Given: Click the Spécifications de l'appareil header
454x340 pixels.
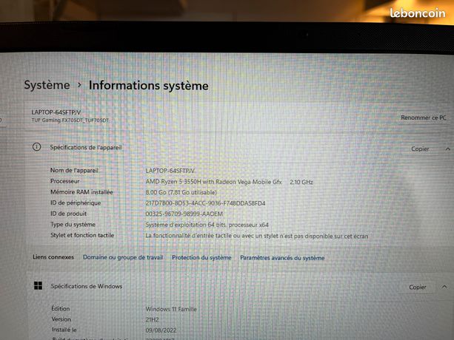Looking at the screenshot, I should tap(86, 147).
